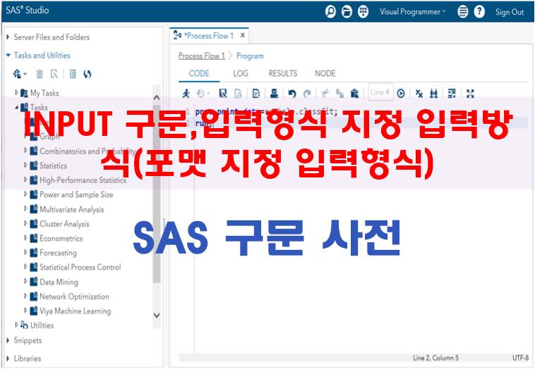
Task: Click the print icon in the code toolbar
Action: [x=274, y=93]
